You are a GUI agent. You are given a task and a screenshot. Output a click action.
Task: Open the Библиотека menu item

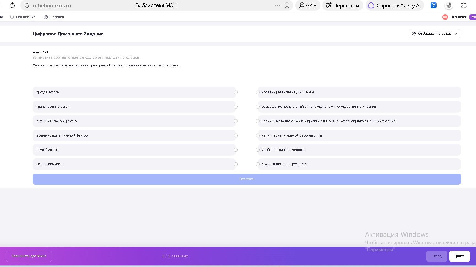23,17
